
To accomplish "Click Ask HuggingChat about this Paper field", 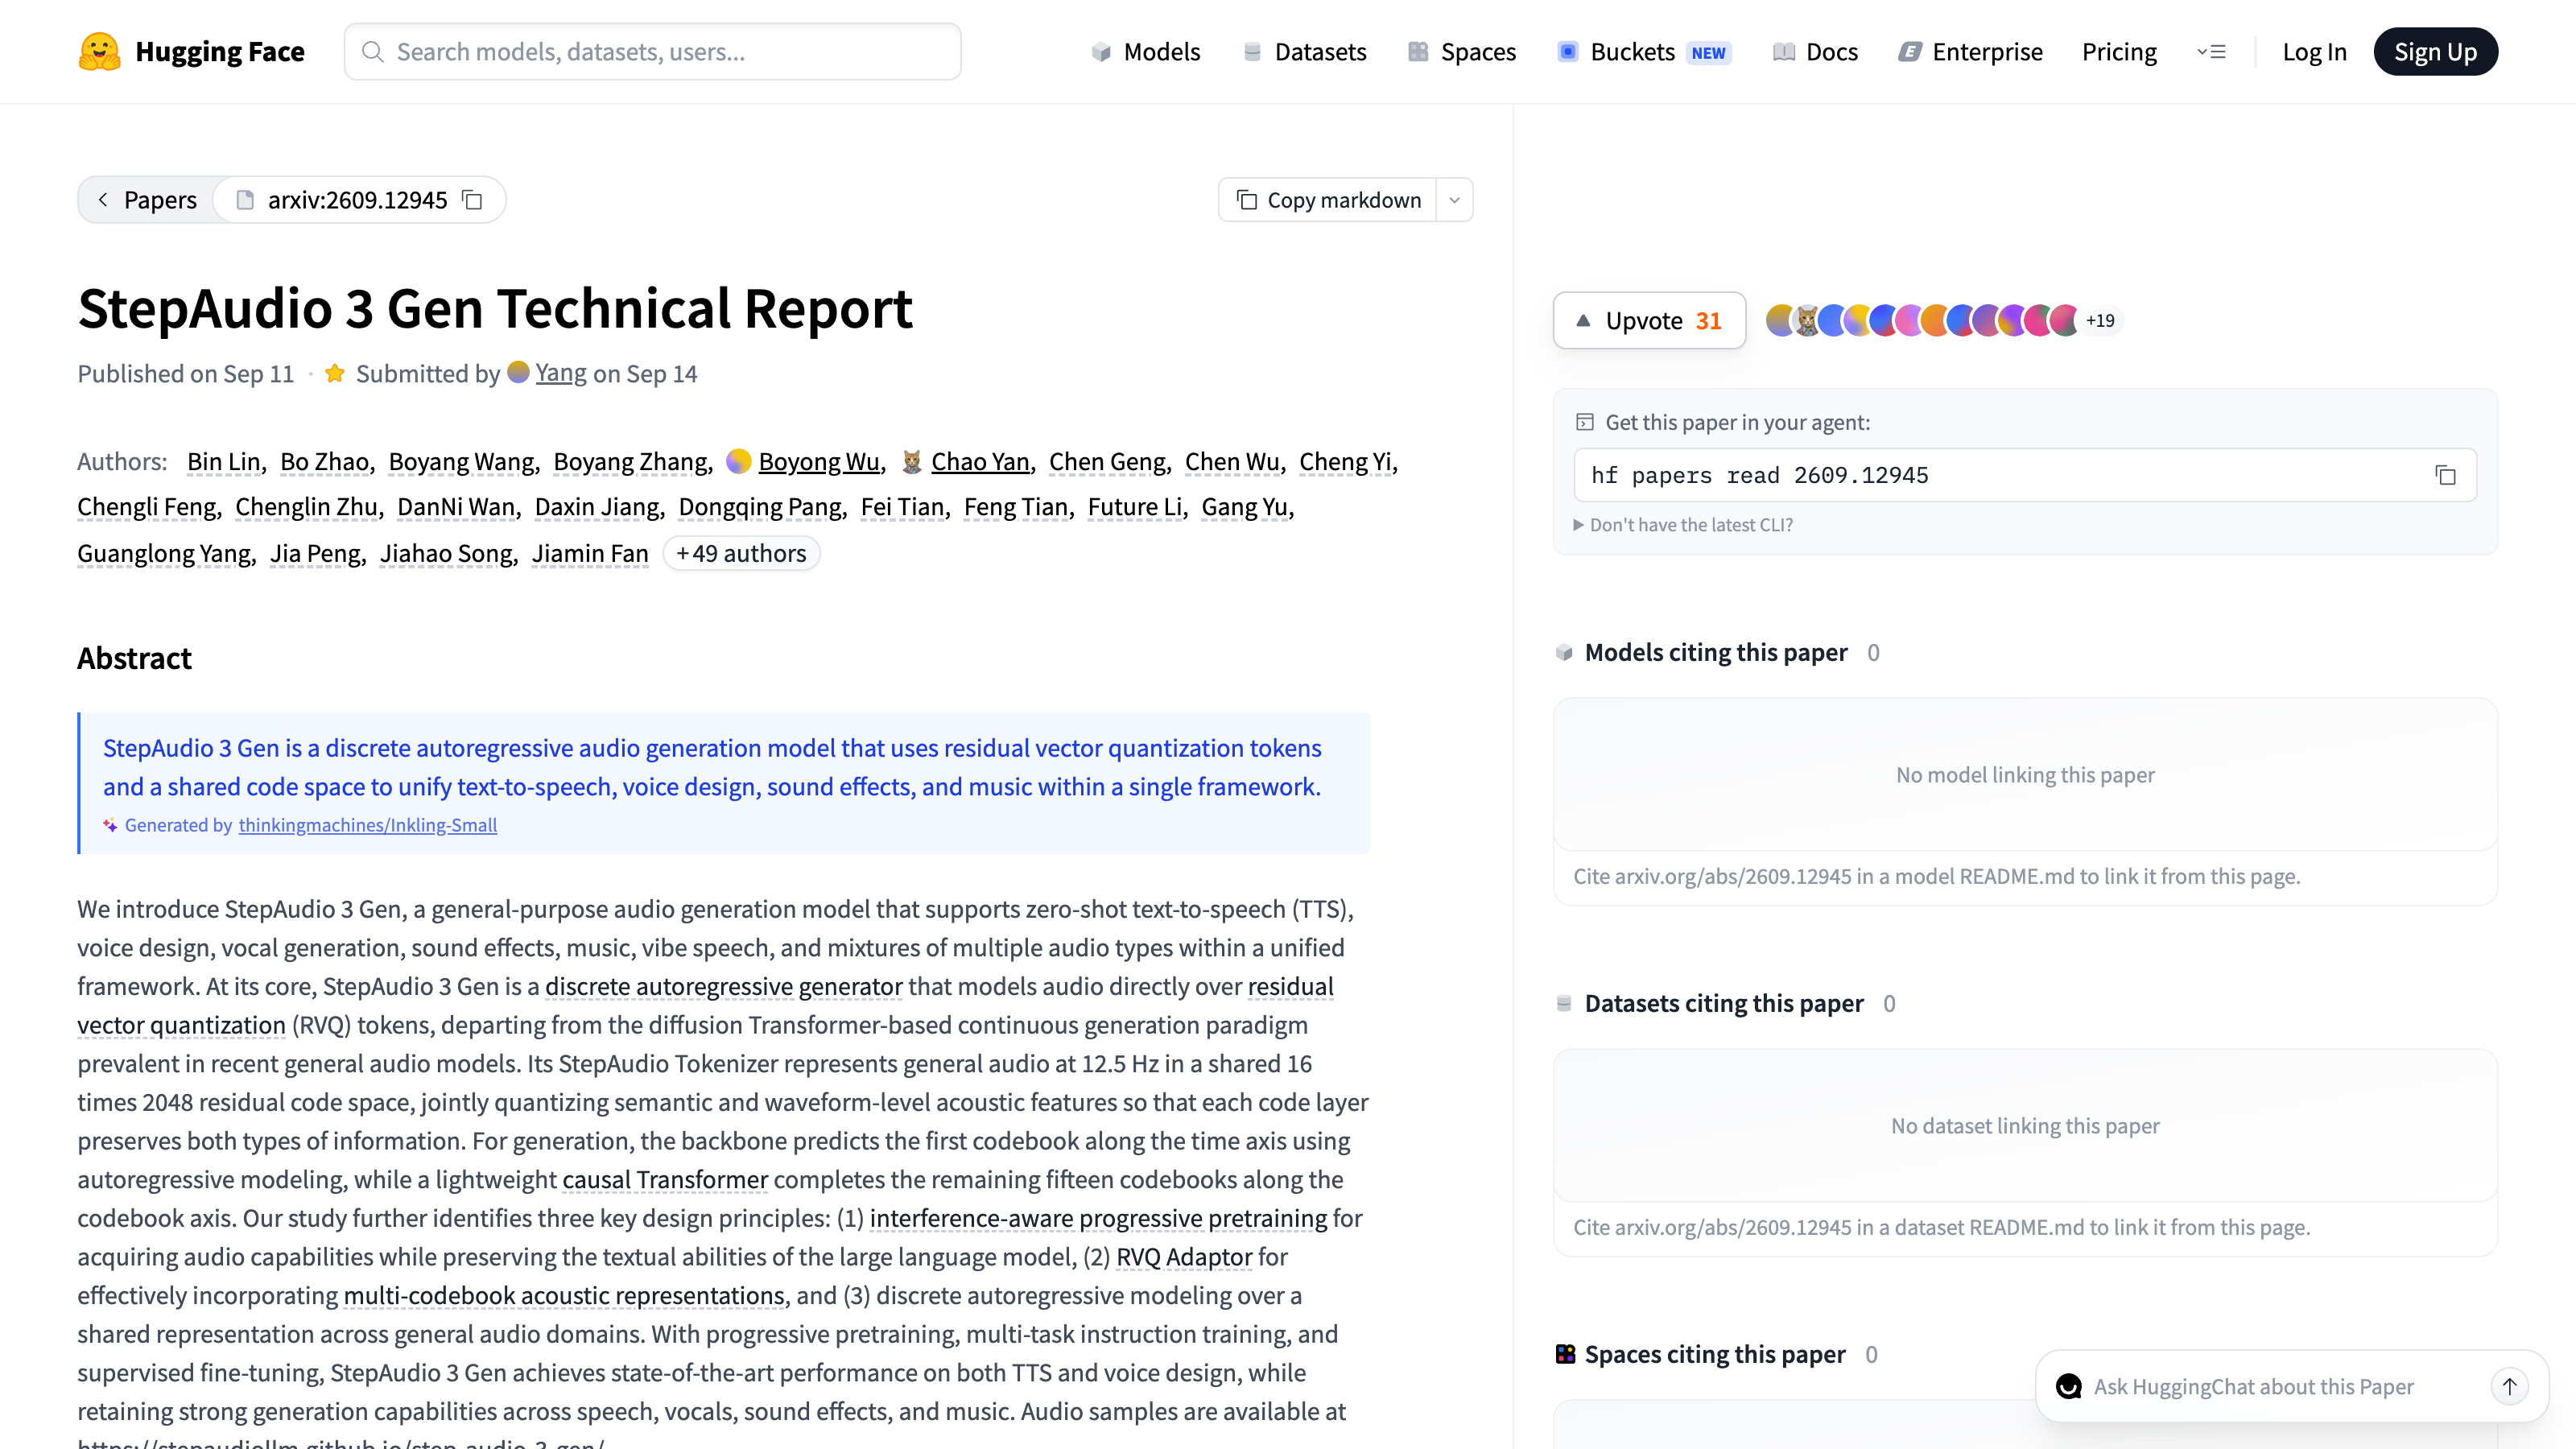I will coord(2253,1386).
